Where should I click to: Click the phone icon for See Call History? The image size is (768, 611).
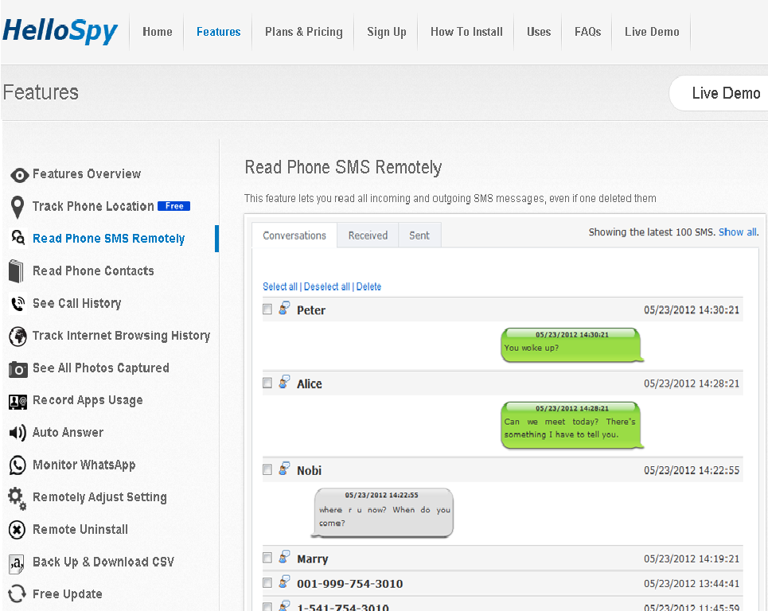pos(18,304)
